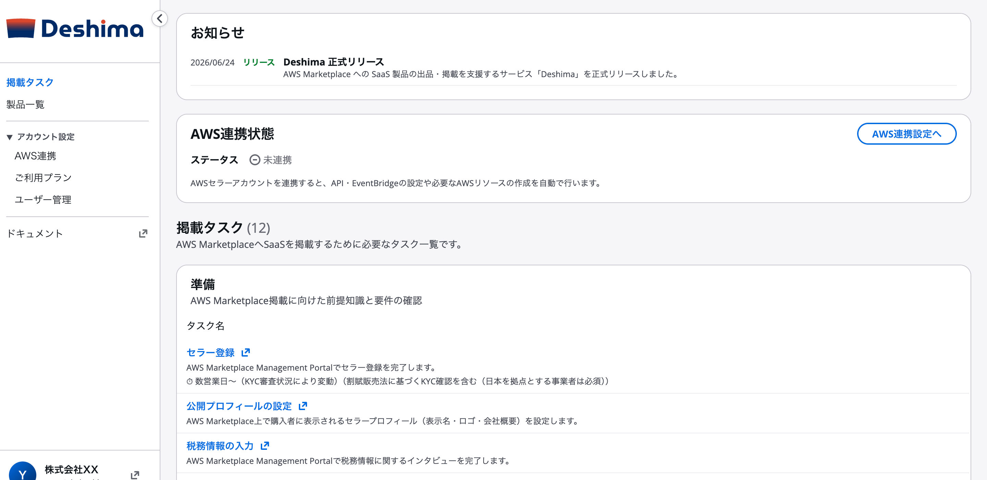Go to AWS連携 settings in sidebar
This screenshot has width=987, height=480.
pos(35,156)
